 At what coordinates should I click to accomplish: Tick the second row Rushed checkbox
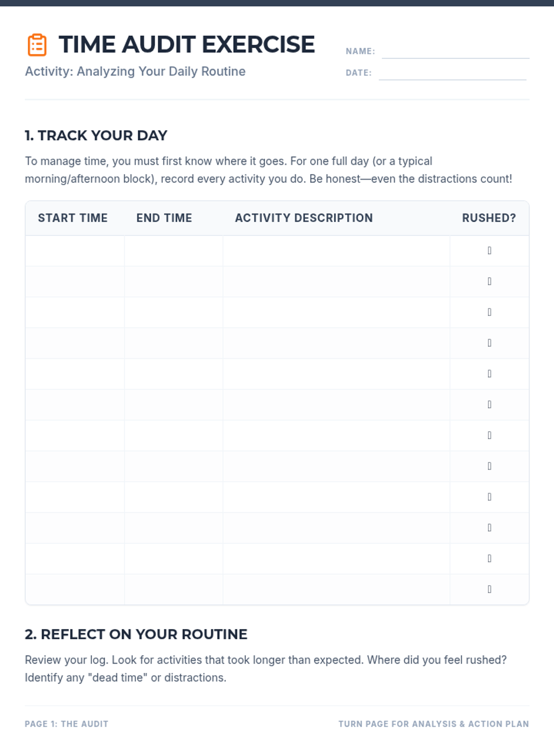(x=489, y=281)
